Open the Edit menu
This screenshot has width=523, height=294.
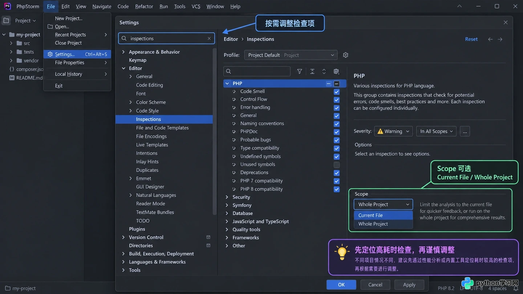(x=65, y=7)
